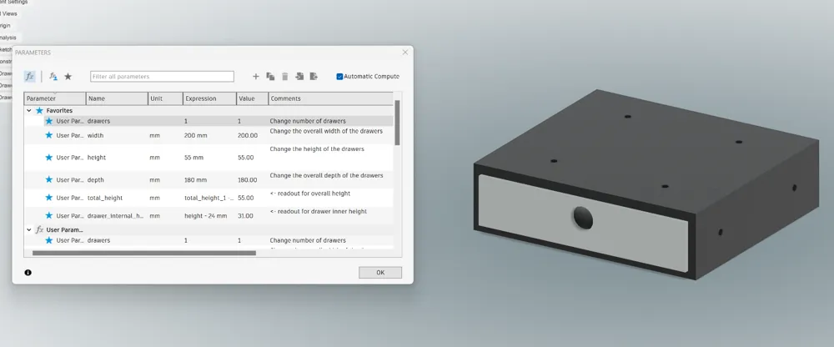The image size is (834, 347).
Task: Toggle the Automatic Compute checkbox
Action: click(x=339, y=77)
